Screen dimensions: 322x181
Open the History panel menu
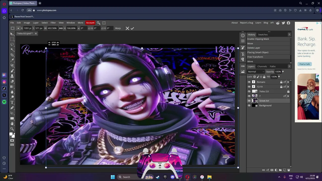289,34
